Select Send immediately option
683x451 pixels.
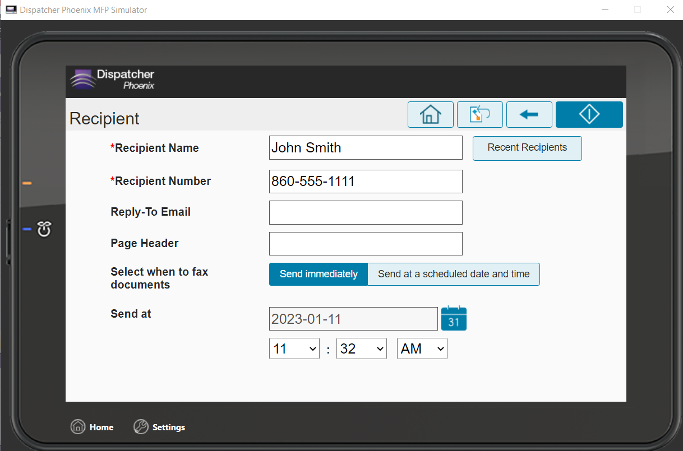(x=319, y=274)
